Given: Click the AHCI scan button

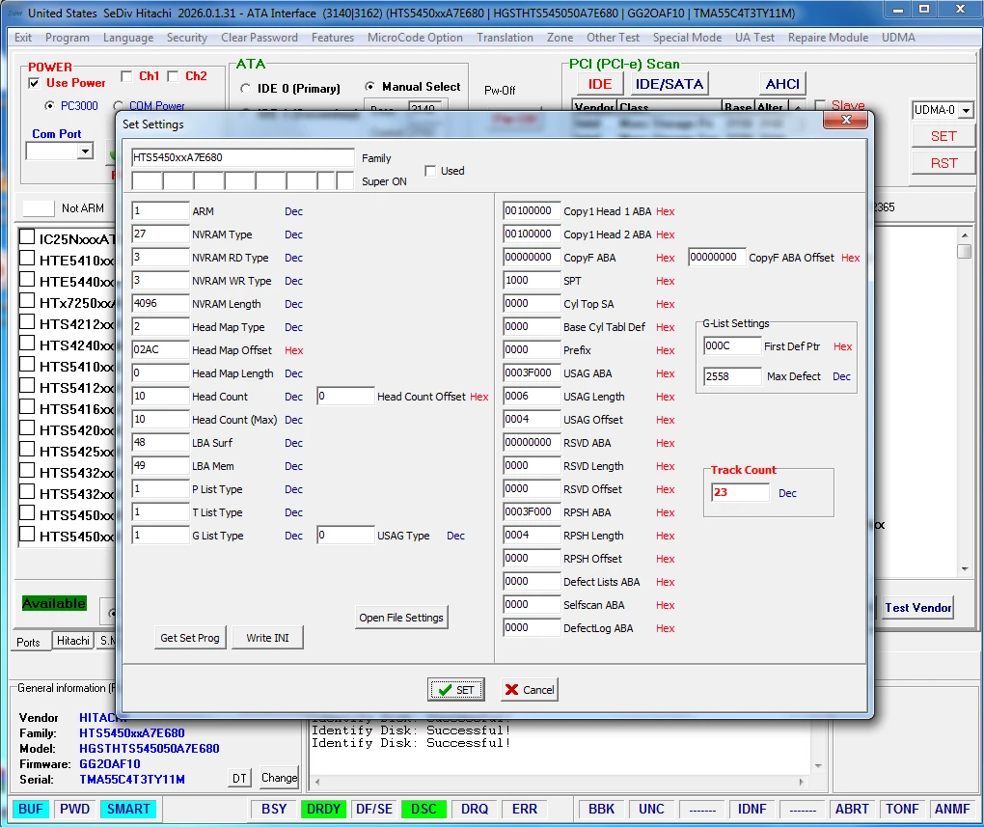Looking at the screenshot, I should [x=782, y=84].
